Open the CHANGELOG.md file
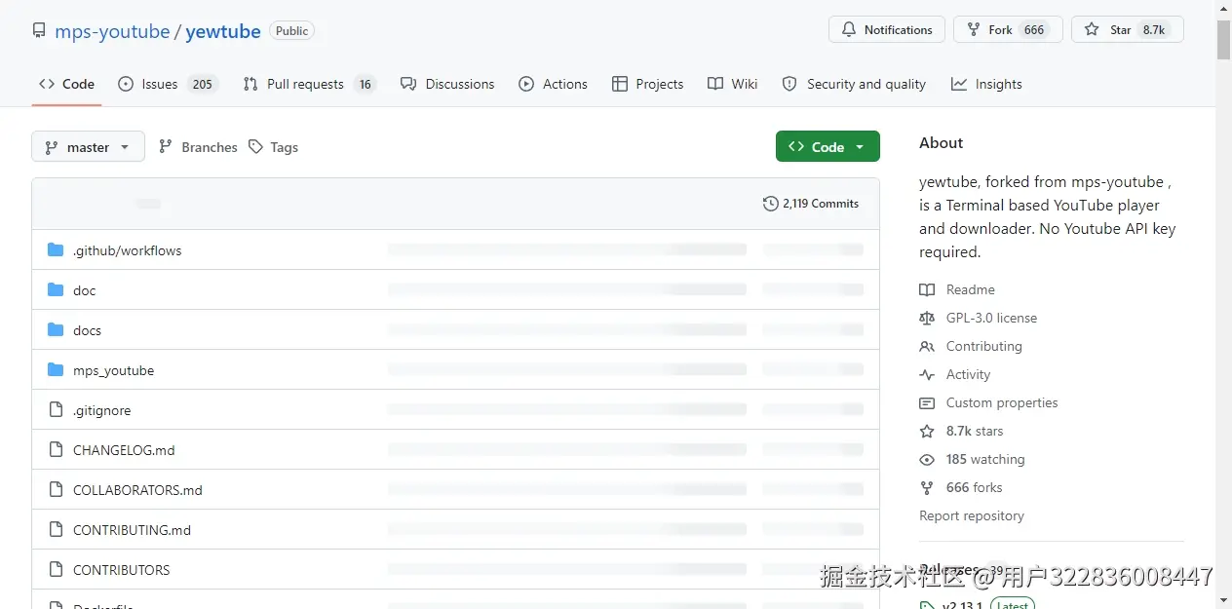This screenshot has height=609, width=1232. [125, 450]
